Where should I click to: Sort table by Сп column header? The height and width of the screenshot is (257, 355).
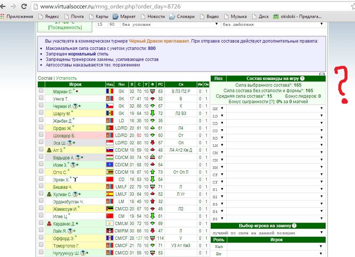tap(181, 84)
